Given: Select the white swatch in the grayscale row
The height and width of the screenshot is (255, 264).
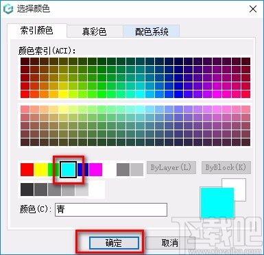Looking at the screenshot, I should pos(95,189).
